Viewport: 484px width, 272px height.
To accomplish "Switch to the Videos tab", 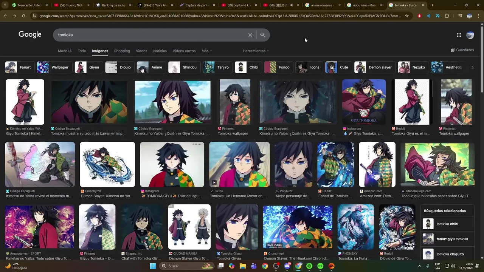I will coord(141,51).
